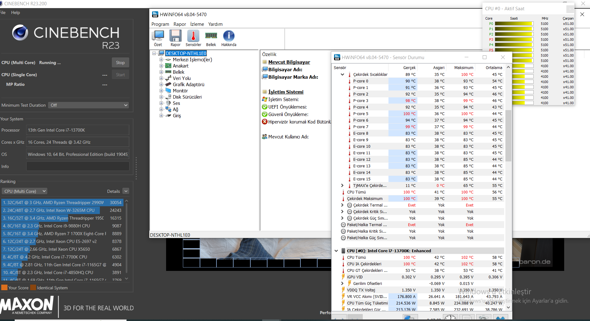The height and width of the screenshot is (321, 590).
Task: Open the Details dropdown arrow in Ranking
Action: (x=126, y=191)
